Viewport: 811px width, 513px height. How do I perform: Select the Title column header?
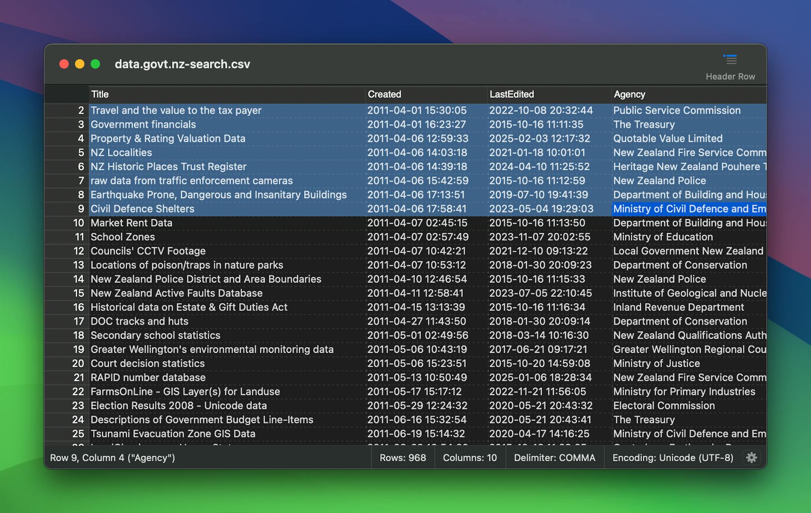click(x=100, y=94)
